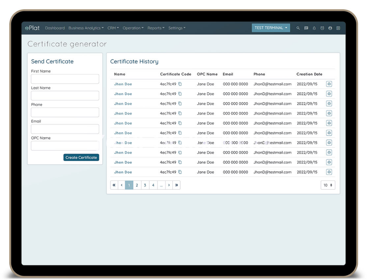
Task: Go to page 2 of certificate history
Action: click(x=137, y=185)
